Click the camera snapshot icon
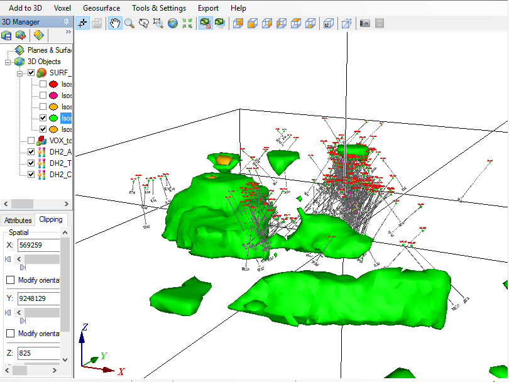509x382 pixels. 364,23
